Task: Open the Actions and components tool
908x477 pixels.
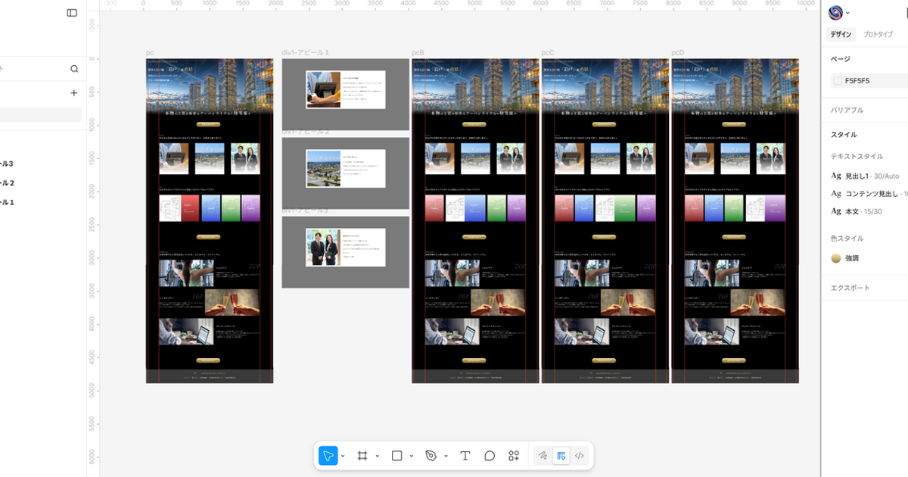Action: (x=514, y=456)
